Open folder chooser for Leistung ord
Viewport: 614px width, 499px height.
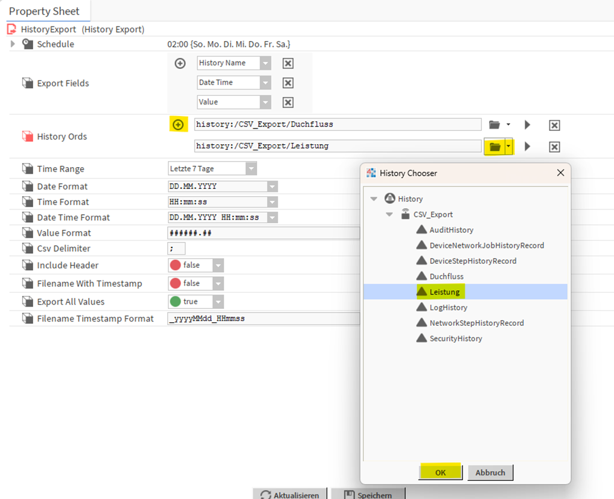495,147
